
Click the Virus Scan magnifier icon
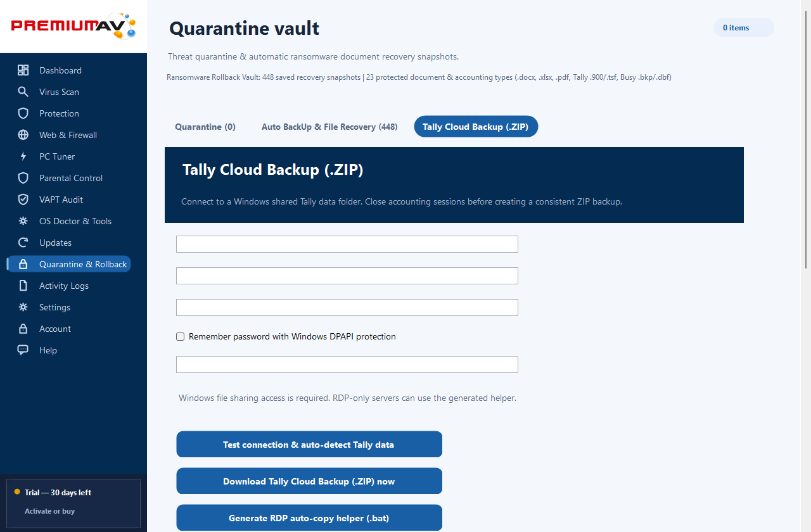(23, 92)
